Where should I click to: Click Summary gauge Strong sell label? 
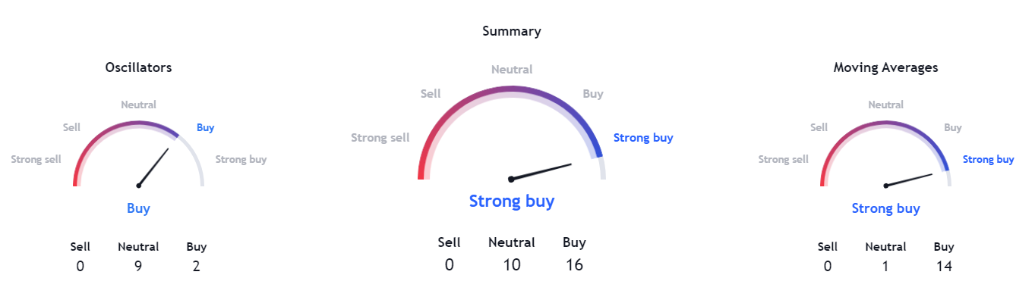pos(380,138)
